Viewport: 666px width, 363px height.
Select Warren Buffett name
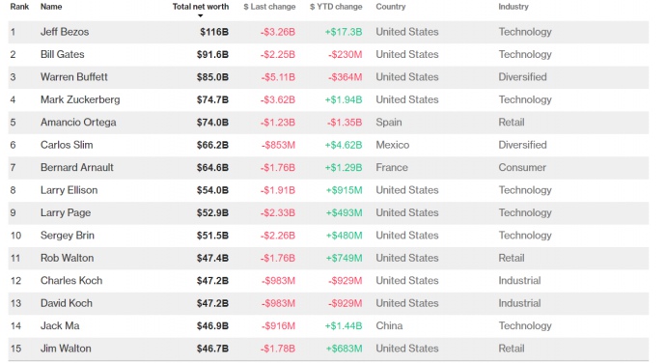[74, 77]
